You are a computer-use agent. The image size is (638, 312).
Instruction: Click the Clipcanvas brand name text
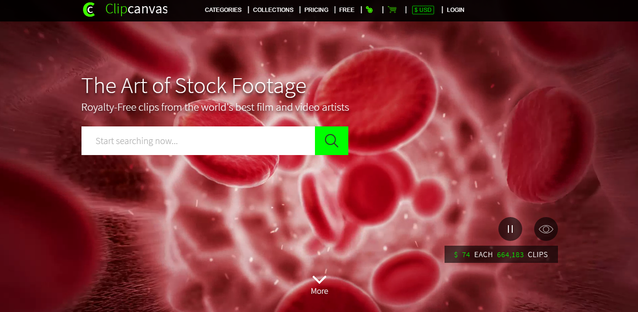[137, 9]
